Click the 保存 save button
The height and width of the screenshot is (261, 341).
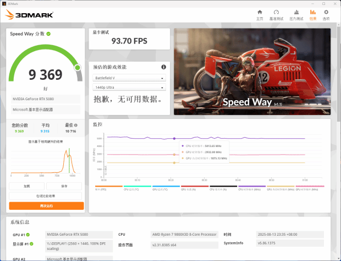pos(64,186)
